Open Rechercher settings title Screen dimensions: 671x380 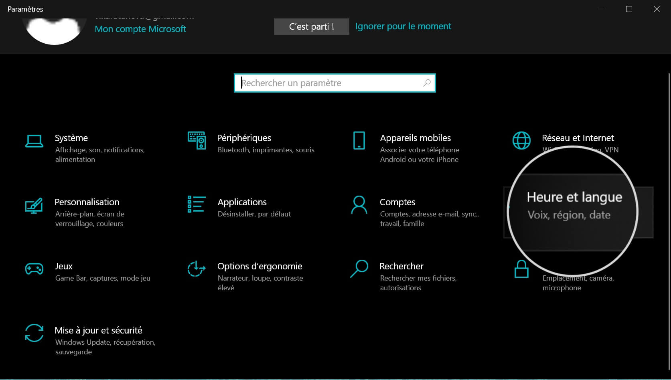(401, 266)
